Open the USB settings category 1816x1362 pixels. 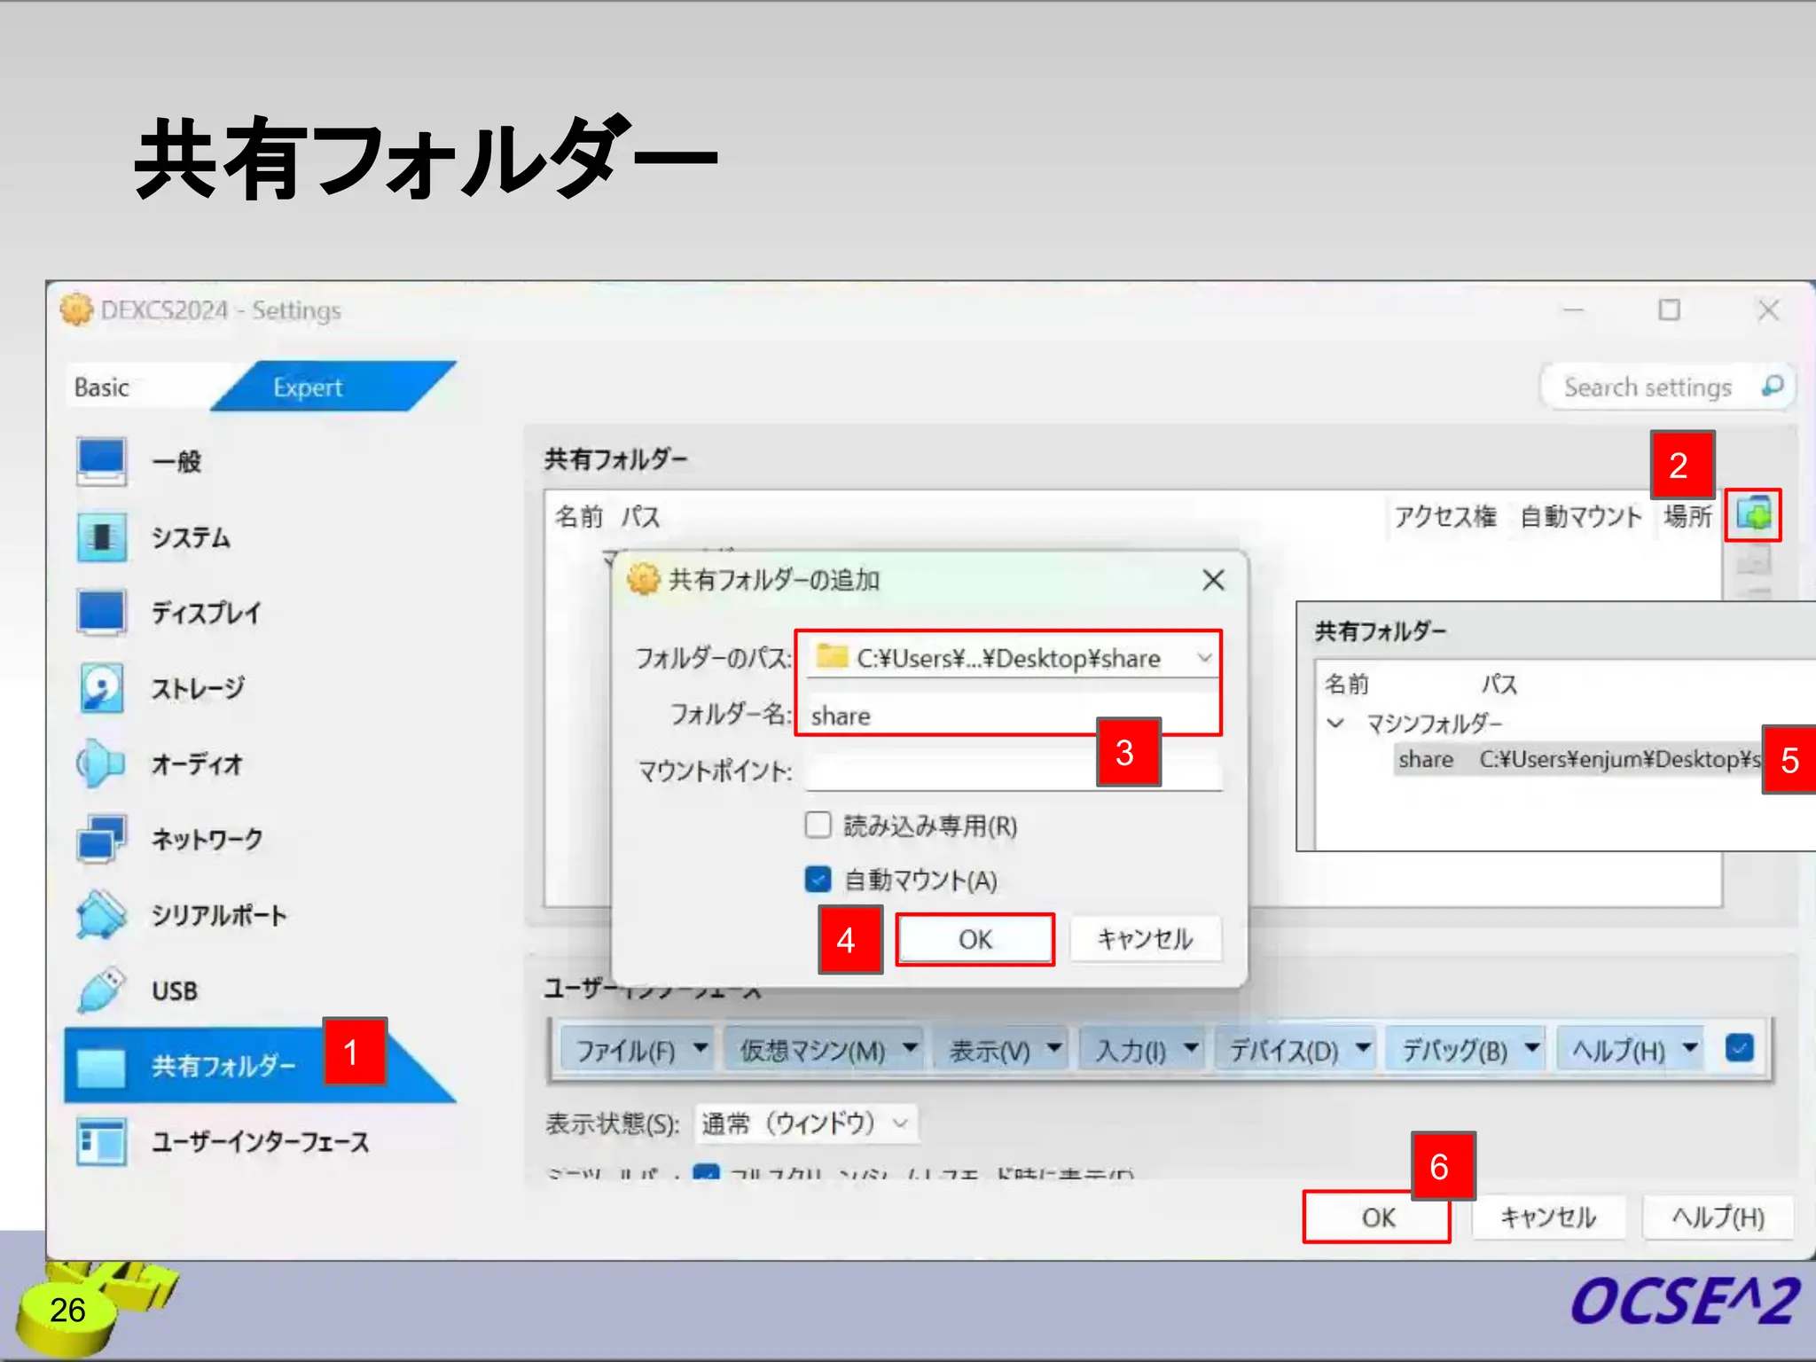(x=174, y=990)
